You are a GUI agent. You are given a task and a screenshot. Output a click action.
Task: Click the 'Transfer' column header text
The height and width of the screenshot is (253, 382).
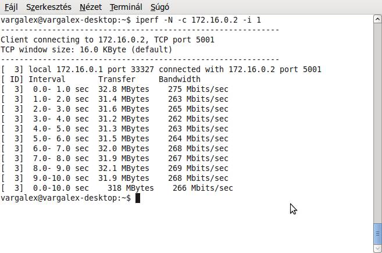[x=117, y=79]
